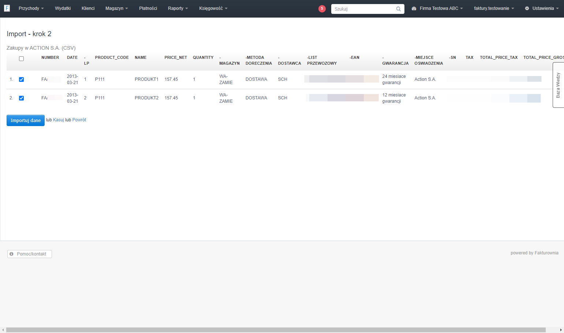Click the Kasuj link
This screenshot has width=564, height=333.
(x=59, y=120)
